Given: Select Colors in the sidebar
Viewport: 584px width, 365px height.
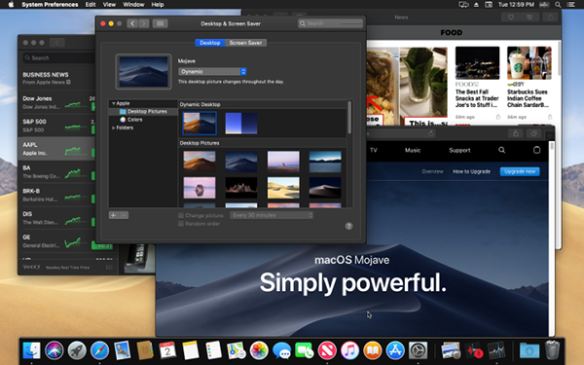Looking at the screenshot, I should point(135,120).
